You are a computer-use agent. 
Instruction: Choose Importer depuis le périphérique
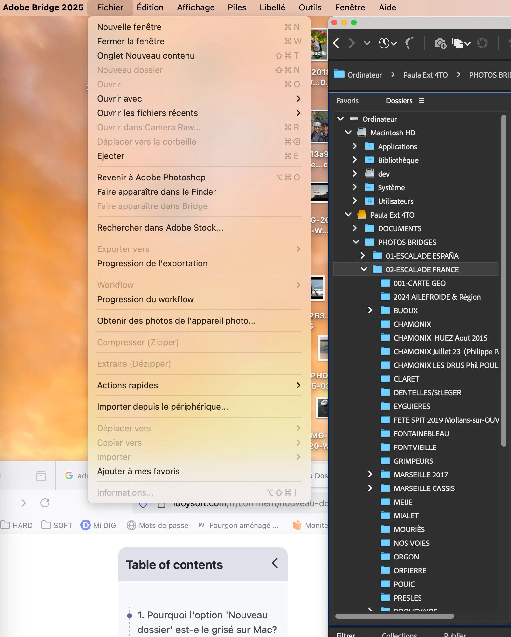[199, 407]
